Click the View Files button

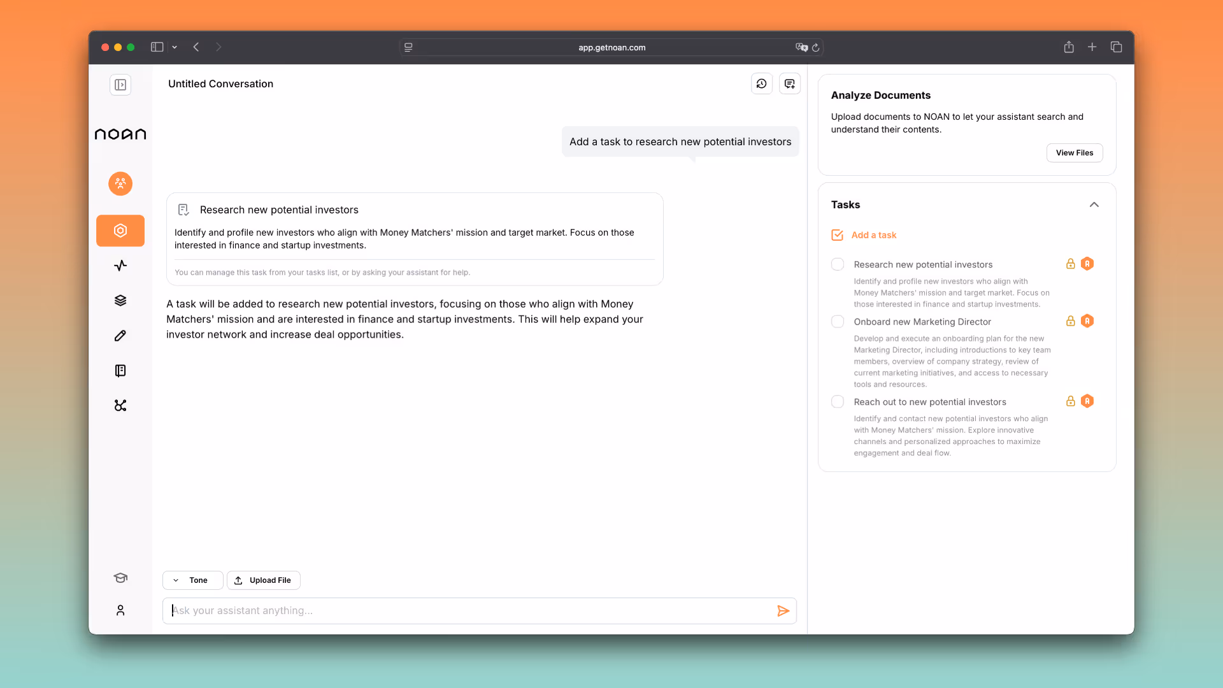click(x=1075, y=153)
